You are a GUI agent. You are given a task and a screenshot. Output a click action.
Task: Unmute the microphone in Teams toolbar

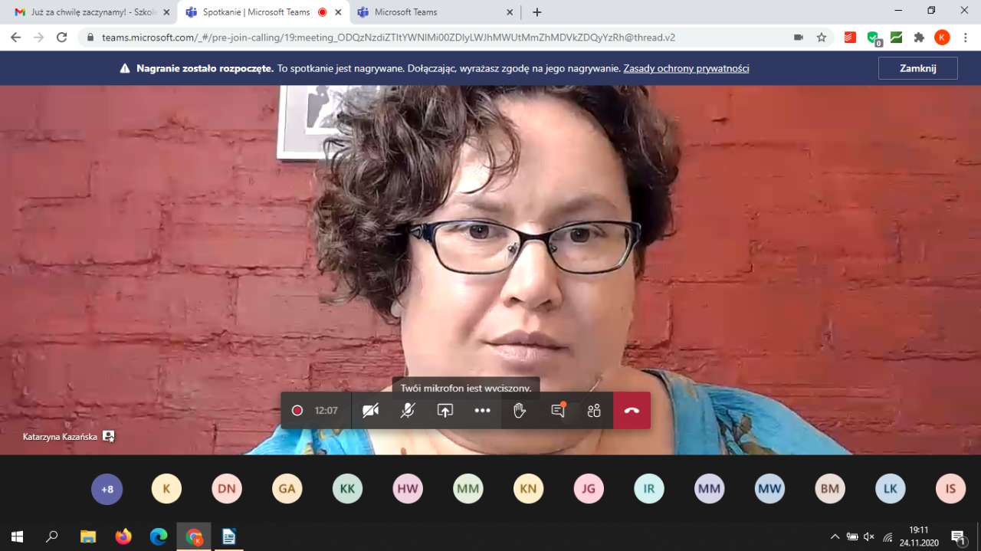pyautogui.click(x=408, y=411)
